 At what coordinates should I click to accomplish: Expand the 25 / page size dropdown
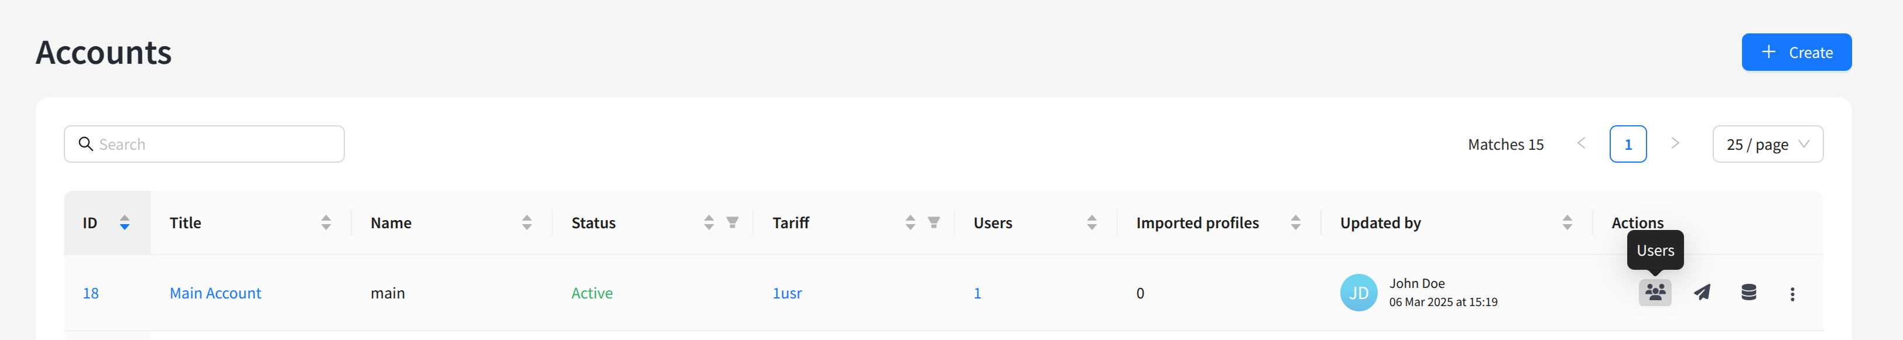(1767, 145)
